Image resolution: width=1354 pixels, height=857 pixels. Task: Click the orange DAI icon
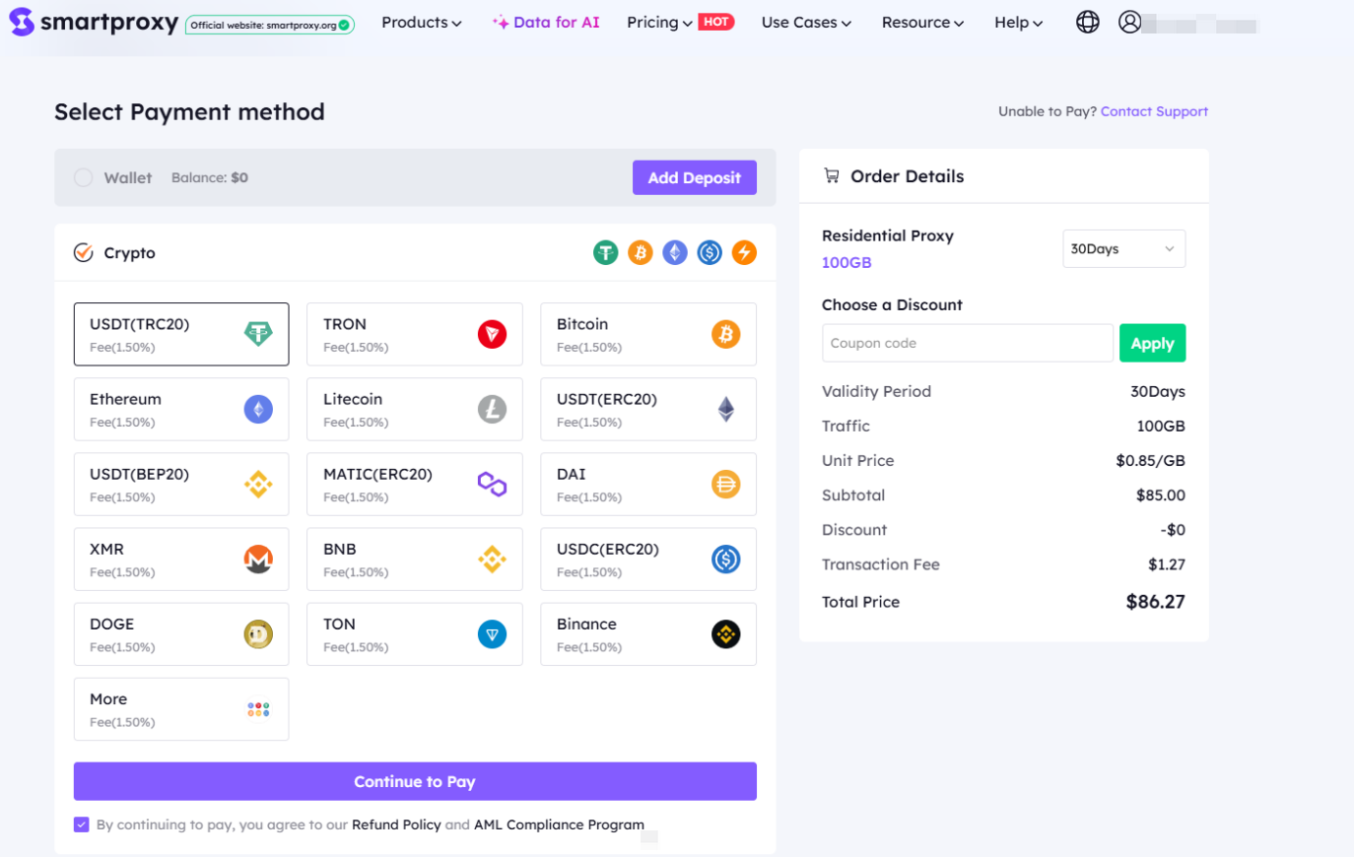click(x=726, y=484)
